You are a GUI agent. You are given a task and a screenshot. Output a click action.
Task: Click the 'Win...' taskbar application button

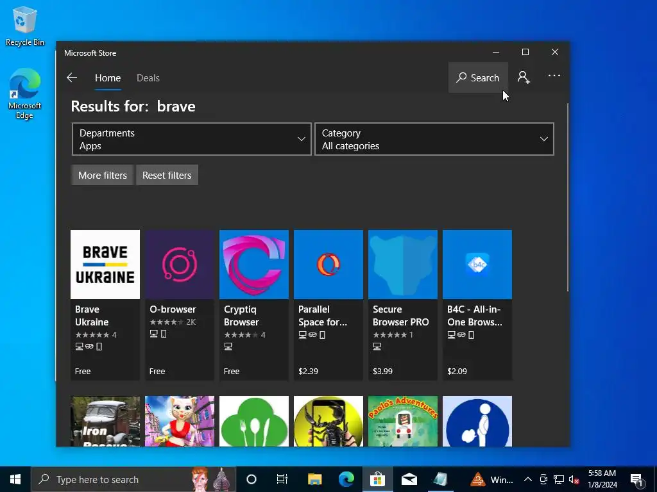click(491, 479)
